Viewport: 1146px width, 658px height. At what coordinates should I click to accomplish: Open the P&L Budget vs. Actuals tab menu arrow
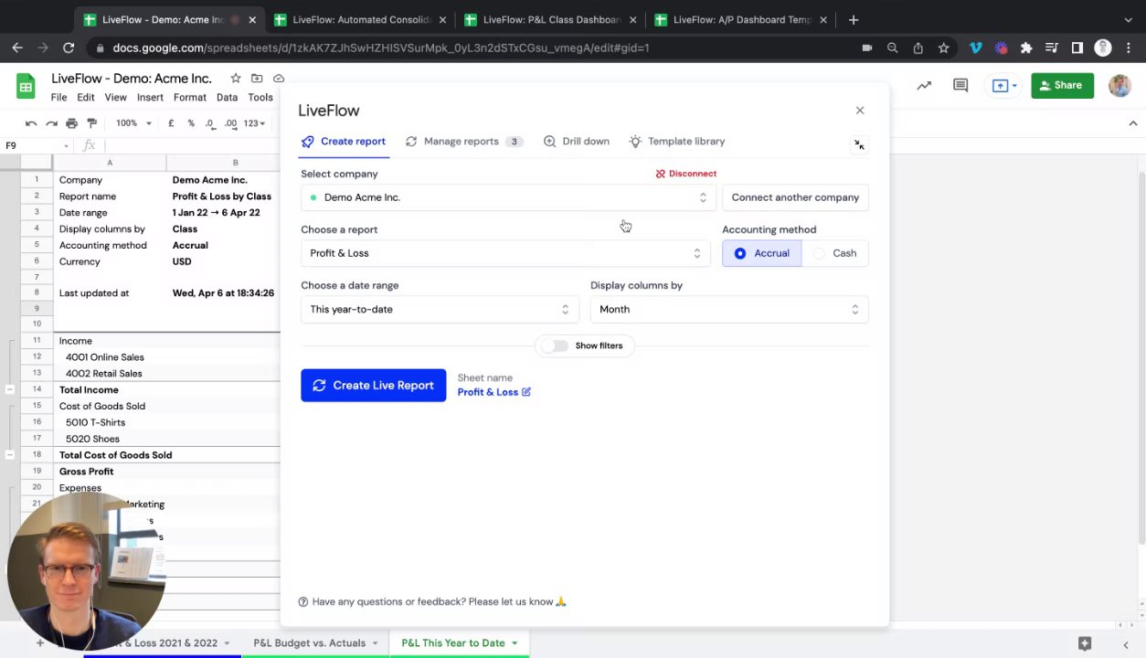click(x=375, y=643)
